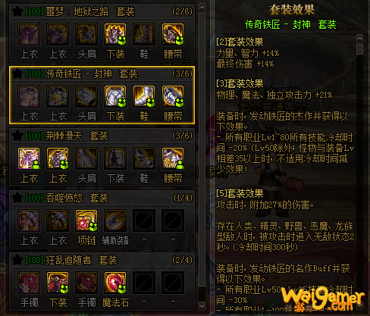Select the 荆棘漫天 套装 header row
The width and height of the screenshot is (370, 316).
(x=102, y=136)
